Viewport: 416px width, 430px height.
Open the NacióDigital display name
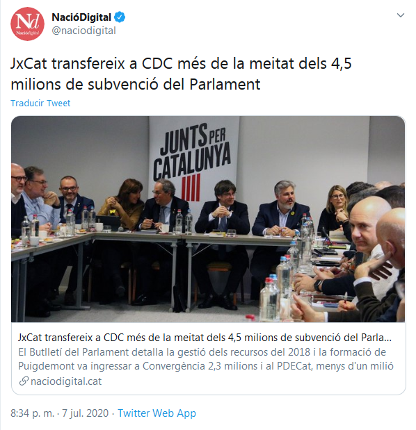pos(81,17)
